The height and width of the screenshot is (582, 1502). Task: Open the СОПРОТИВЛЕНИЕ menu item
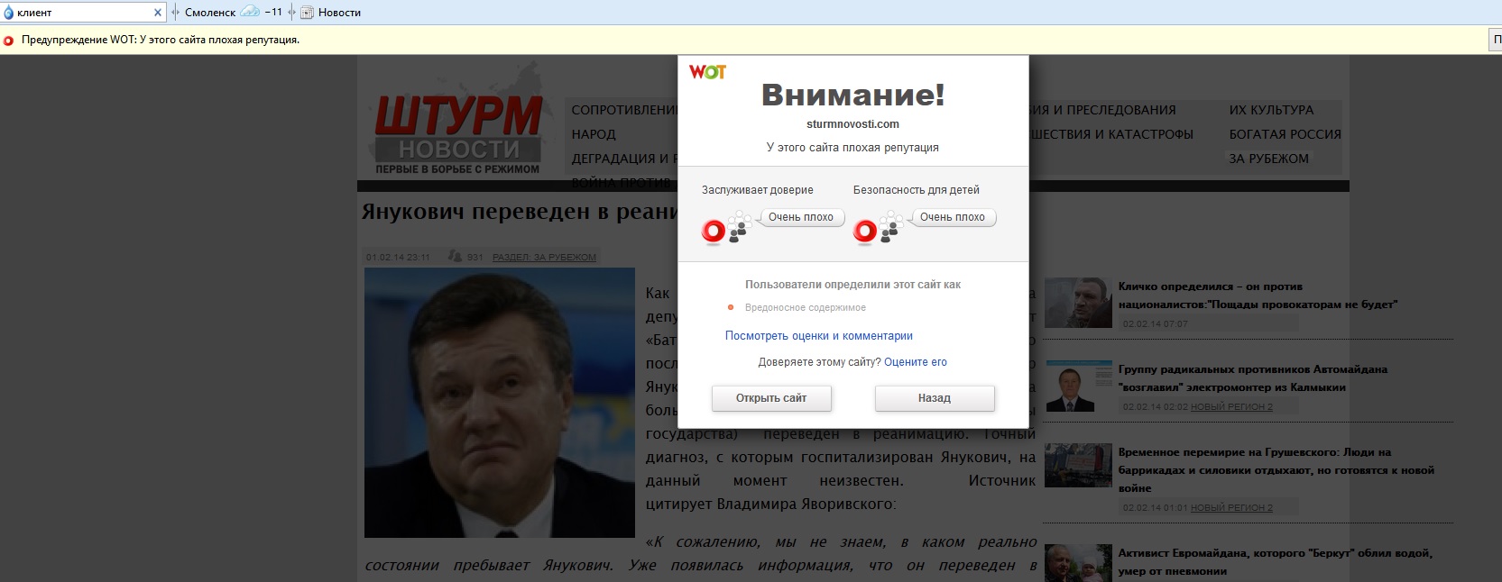coord(624,110)
